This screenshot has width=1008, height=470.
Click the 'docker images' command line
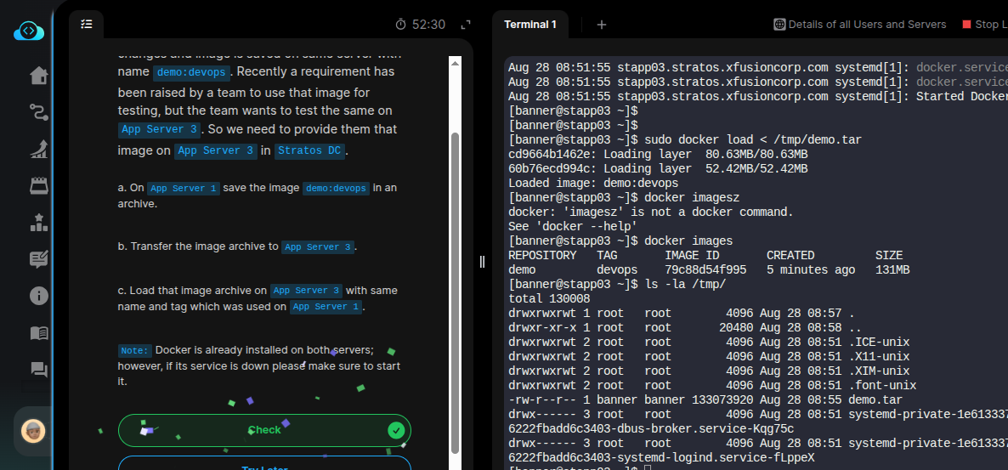tap(620, 241)
